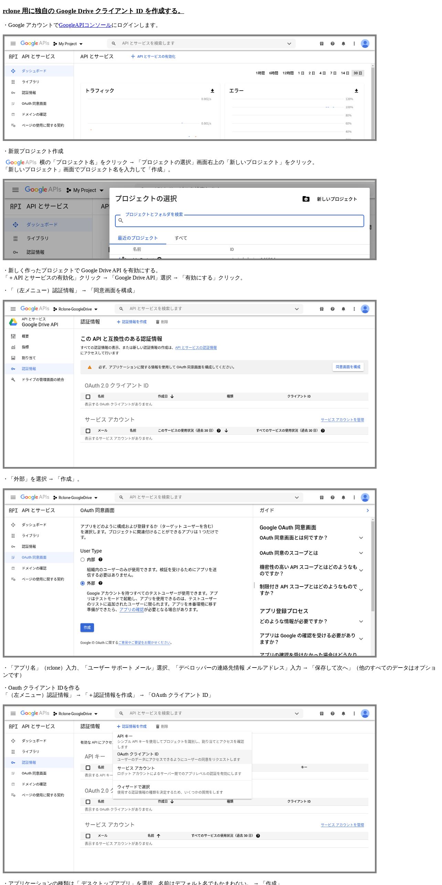Open ご意見やご要望をお聞かせください link
This screenshot has width=442, height=885.
tap(144, 643)
